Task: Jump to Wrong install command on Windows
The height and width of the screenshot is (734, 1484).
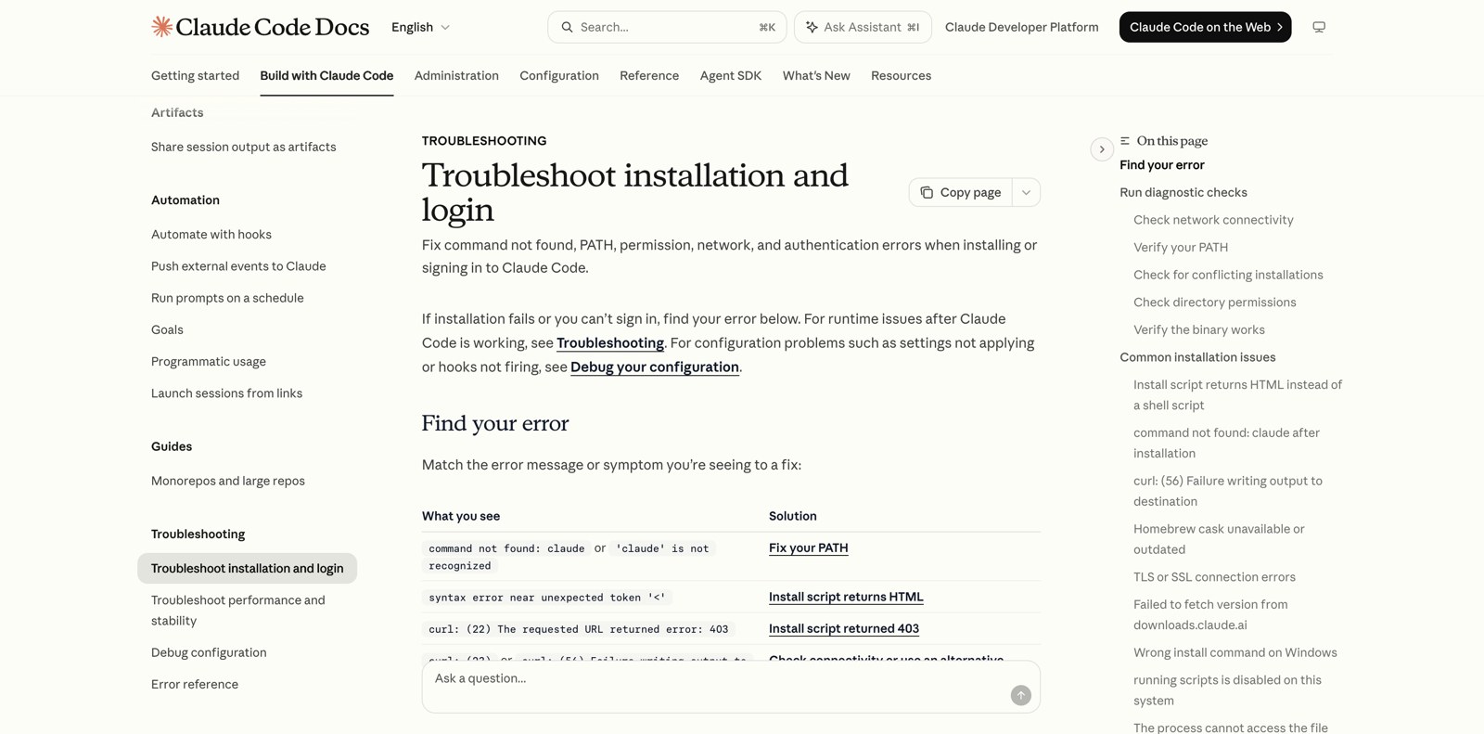Action: [x=1235, y=652]
